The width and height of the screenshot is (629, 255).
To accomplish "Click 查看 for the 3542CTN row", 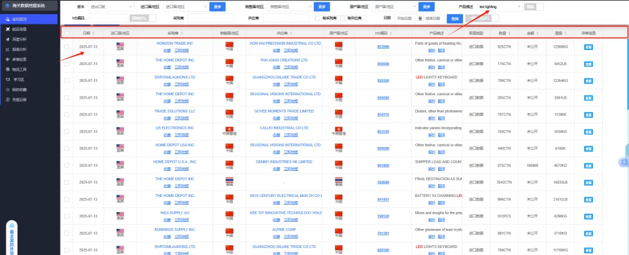I will click(588, 182).
